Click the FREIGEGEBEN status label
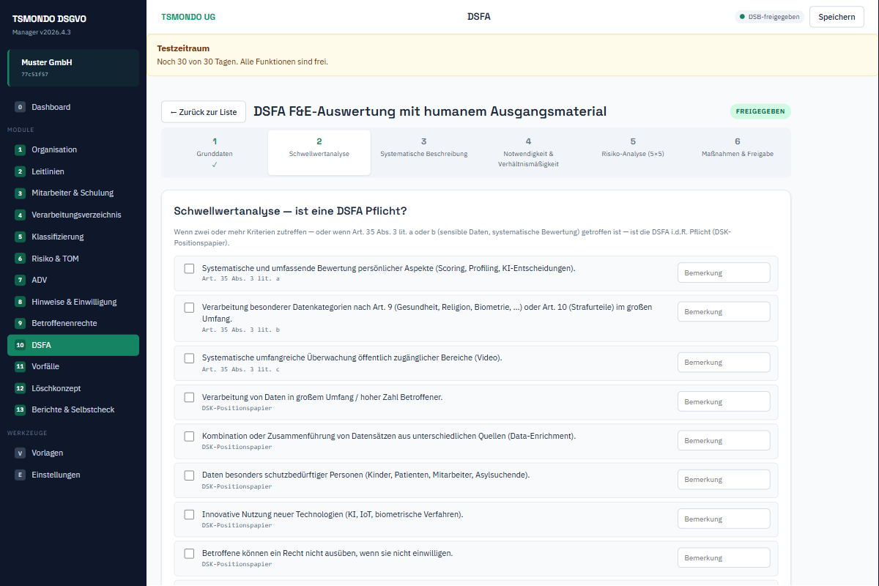The width and height of the screenshot is (879, 586). [x=760, y=112]
